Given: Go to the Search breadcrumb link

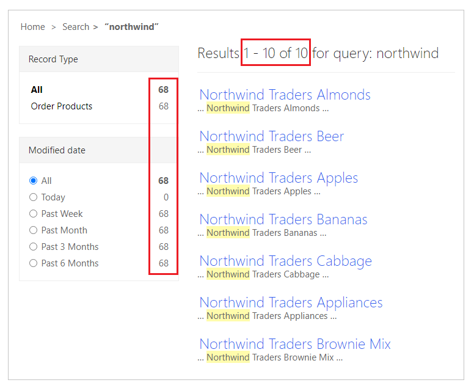Looking at the screenshot, I should pyautogui.click(x=76, y=27).
